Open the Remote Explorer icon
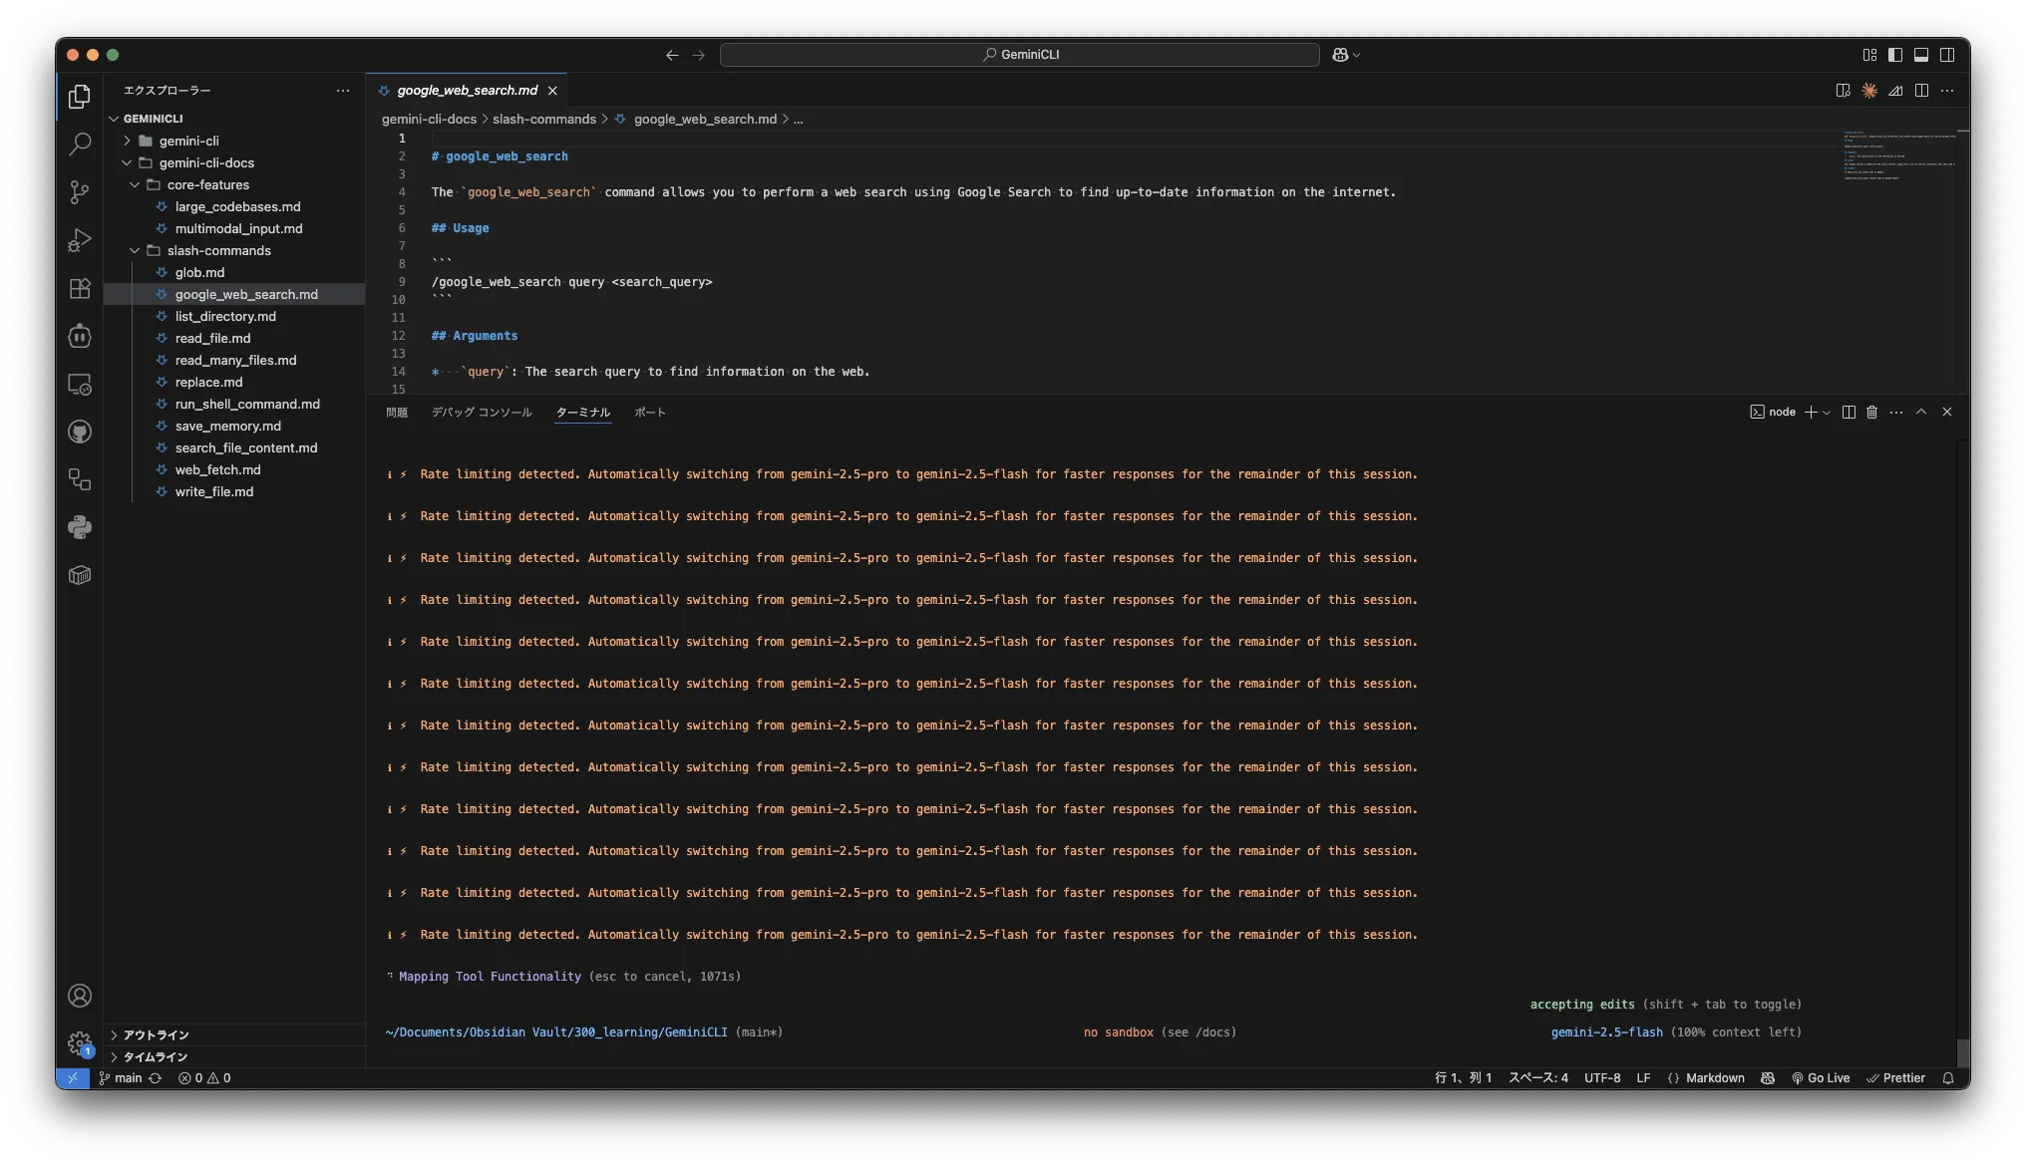Viewport: 2026px width, 1163px height. tap(80, 383)
